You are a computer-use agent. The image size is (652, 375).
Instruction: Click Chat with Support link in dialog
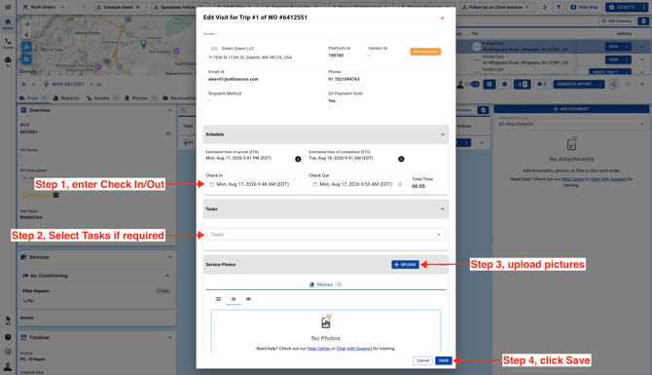click(x=354, y=349)
